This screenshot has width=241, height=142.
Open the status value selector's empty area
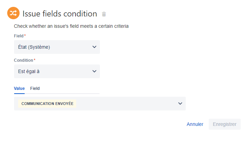(x=126, y=104)
